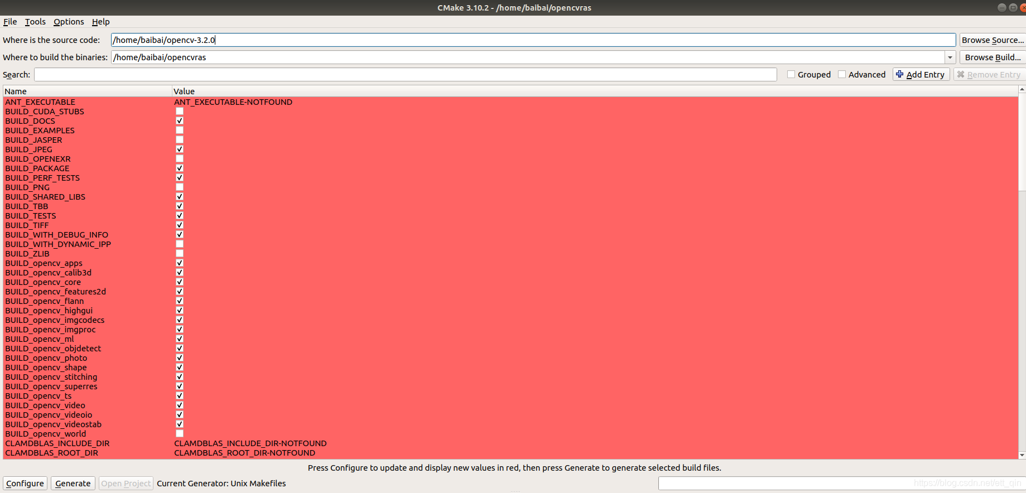Click the scrollbar up arrow

pyautogui.click(x=1022, y=89)
